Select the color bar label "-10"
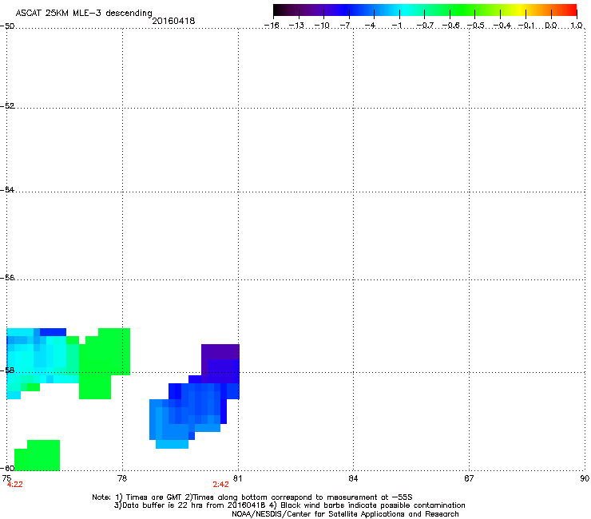This screenshot has height=519, width=591. pyautogui.click(x=322, y=26)
